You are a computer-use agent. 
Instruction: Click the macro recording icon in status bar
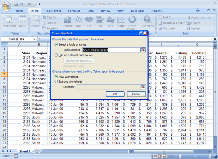16,156
